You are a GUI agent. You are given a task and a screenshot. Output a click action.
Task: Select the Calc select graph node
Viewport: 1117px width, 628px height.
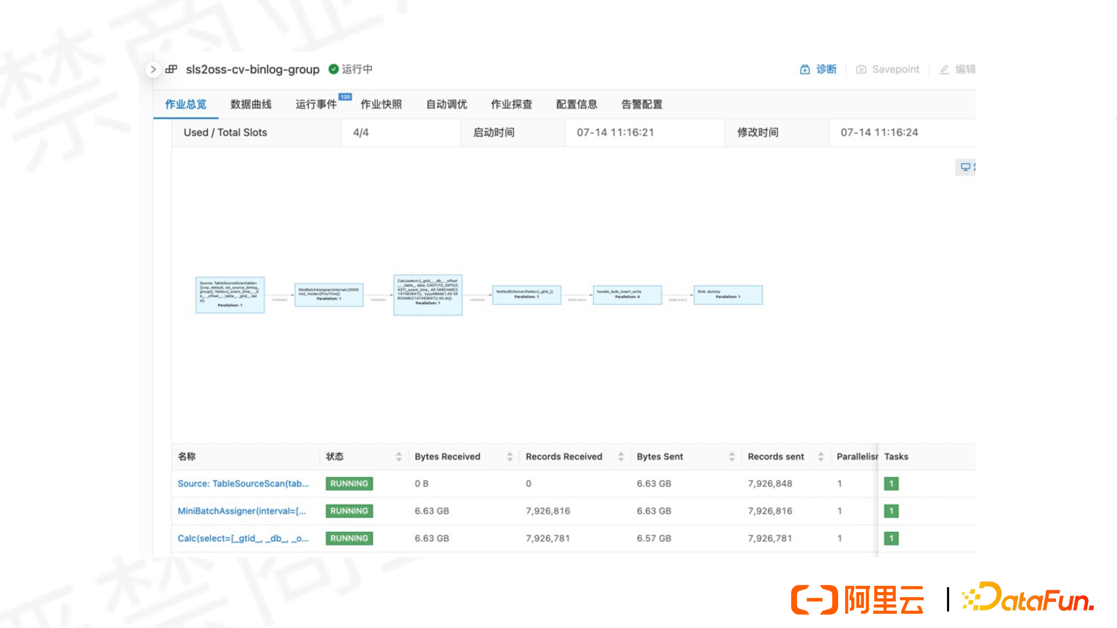pyautogui.click(x=427, y=295)
